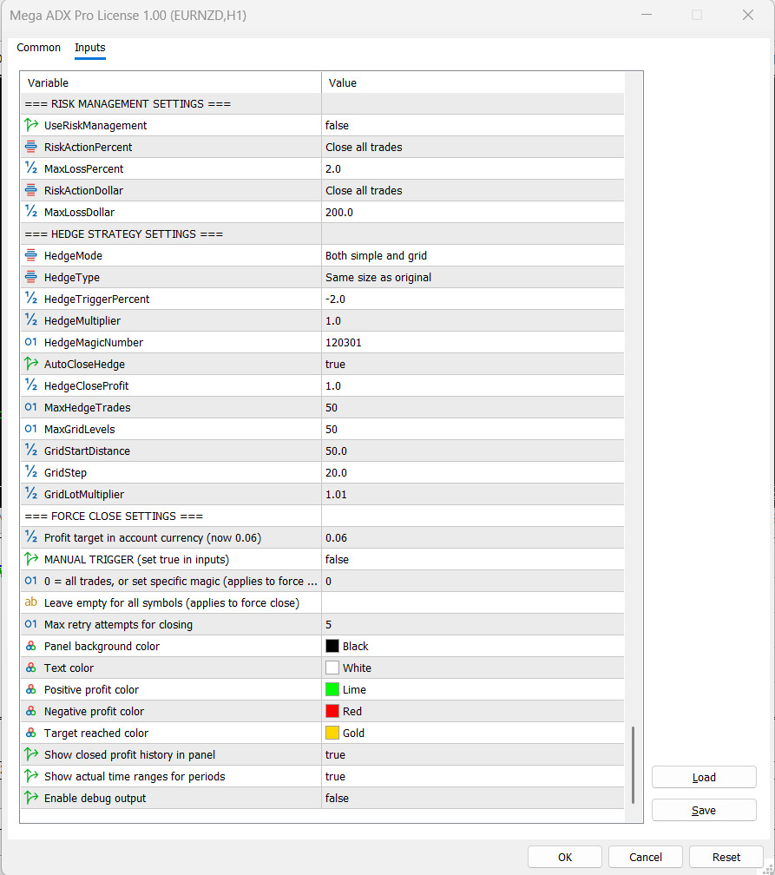Click the HedgeMagicNumber integer icon
This screenshot has width=775, height=875.
[x=31, y=342]
